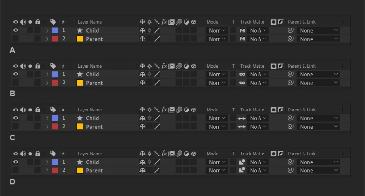Click the Child layer's blue label swatch in panel C
Image resolution: width=365 pixels, height=196 pixels.
point(55,118)
